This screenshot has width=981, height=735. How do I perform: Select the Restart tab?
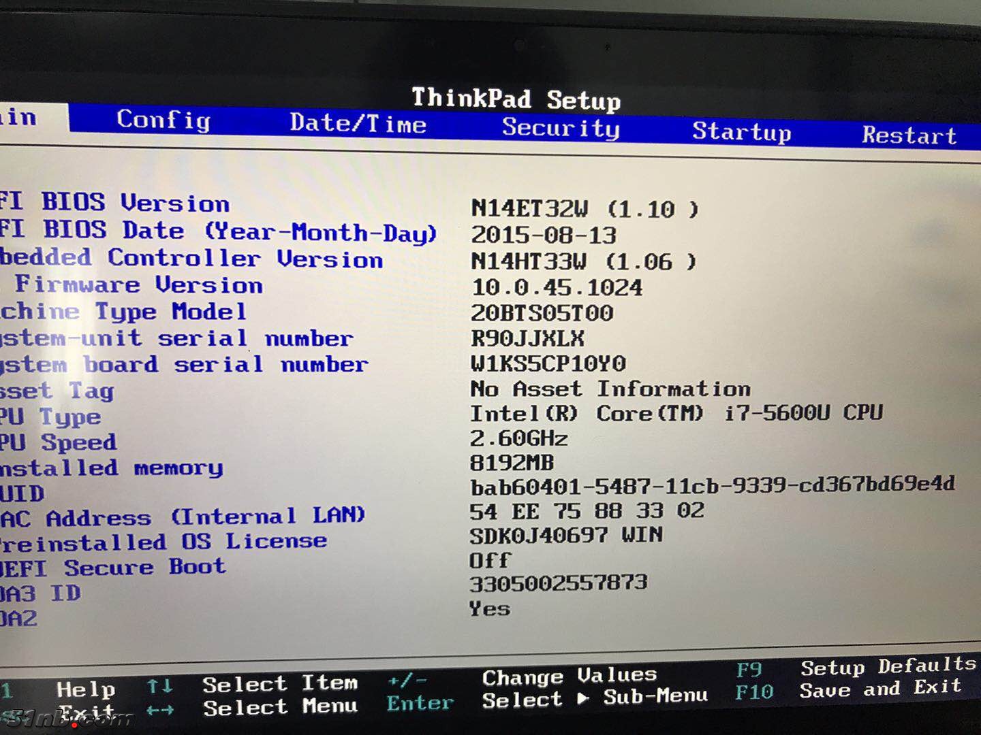(x=909, y=135)
